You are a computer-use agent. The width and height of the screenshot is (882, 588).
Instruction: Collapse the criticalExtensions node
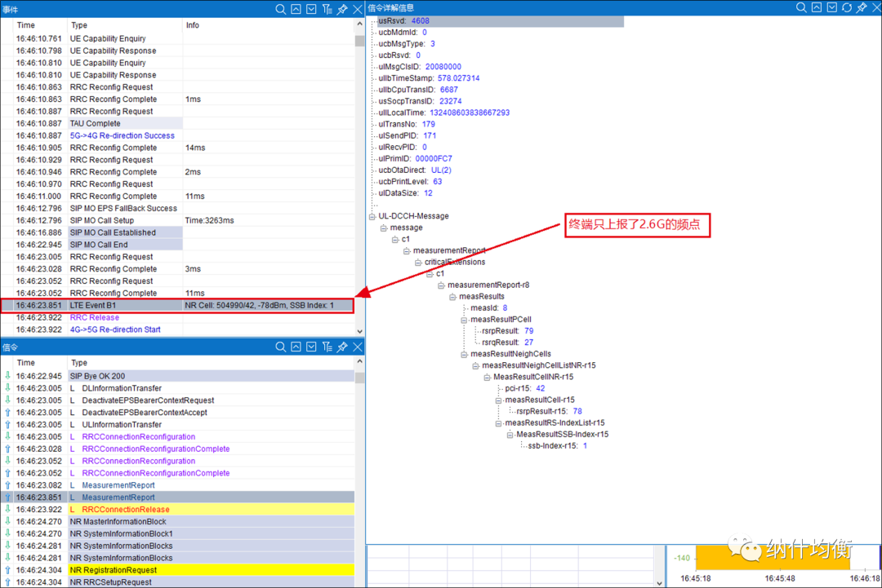click(x=418, y=263)
